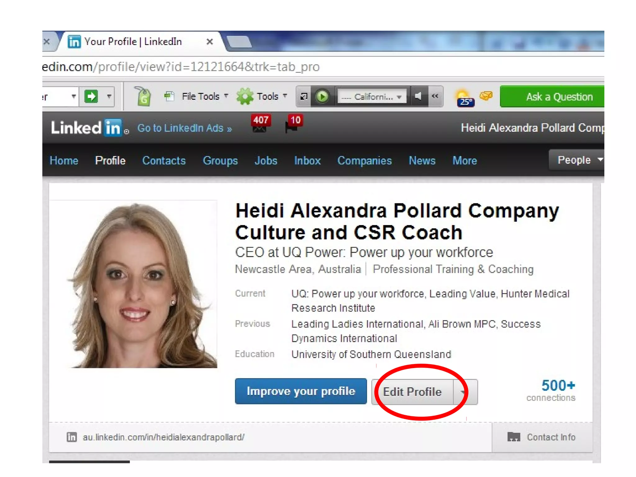
Task: Click the Improve your profile button
Action: tap(301, 391)
